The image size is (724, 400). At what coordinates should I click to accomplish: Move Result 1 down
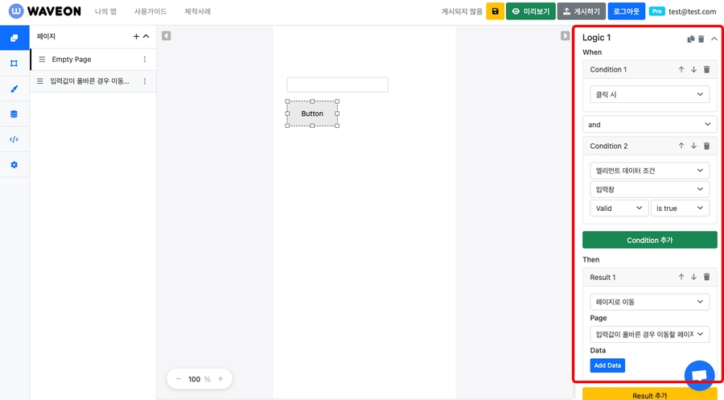tap(693, 277)
